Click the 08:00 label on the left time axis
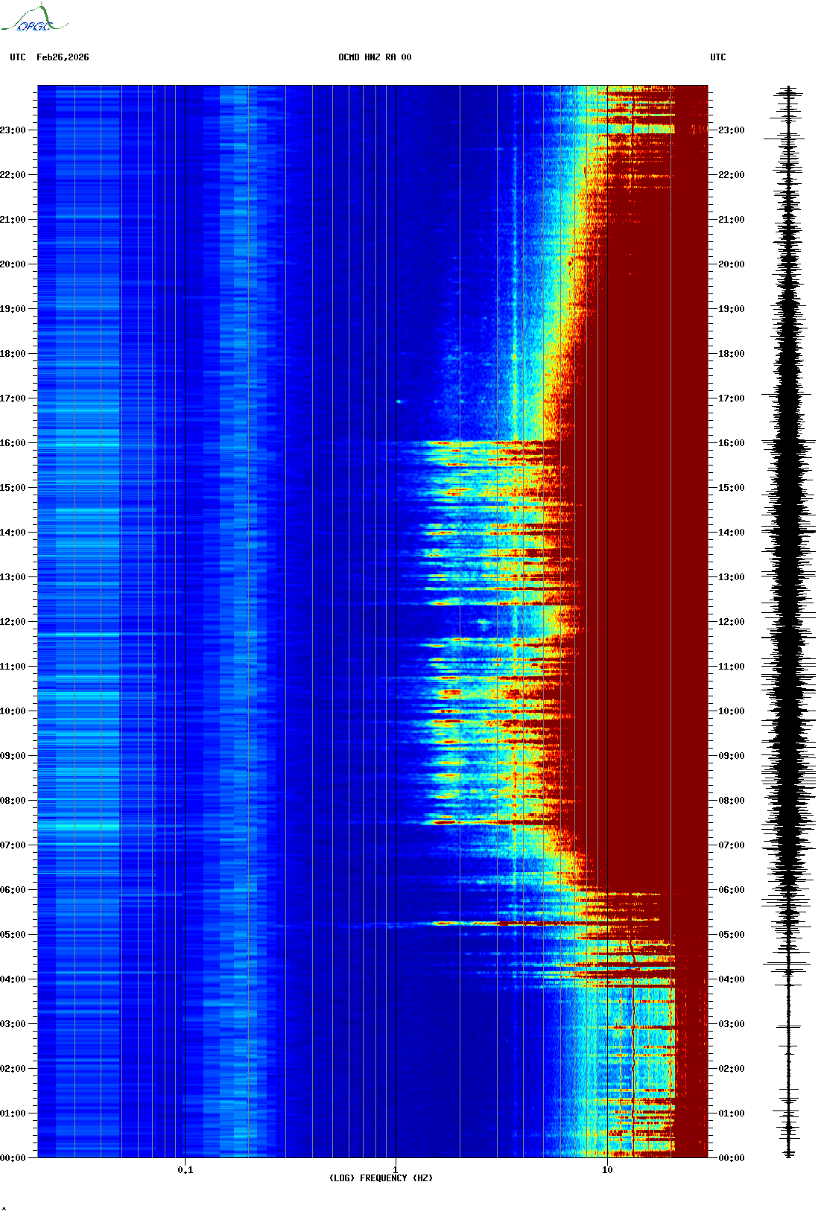821x1217 pixels. point(13,801)
